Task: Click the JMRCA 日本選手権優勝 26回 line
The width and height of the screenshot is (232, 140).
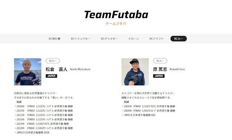Action: coord(32,132)
